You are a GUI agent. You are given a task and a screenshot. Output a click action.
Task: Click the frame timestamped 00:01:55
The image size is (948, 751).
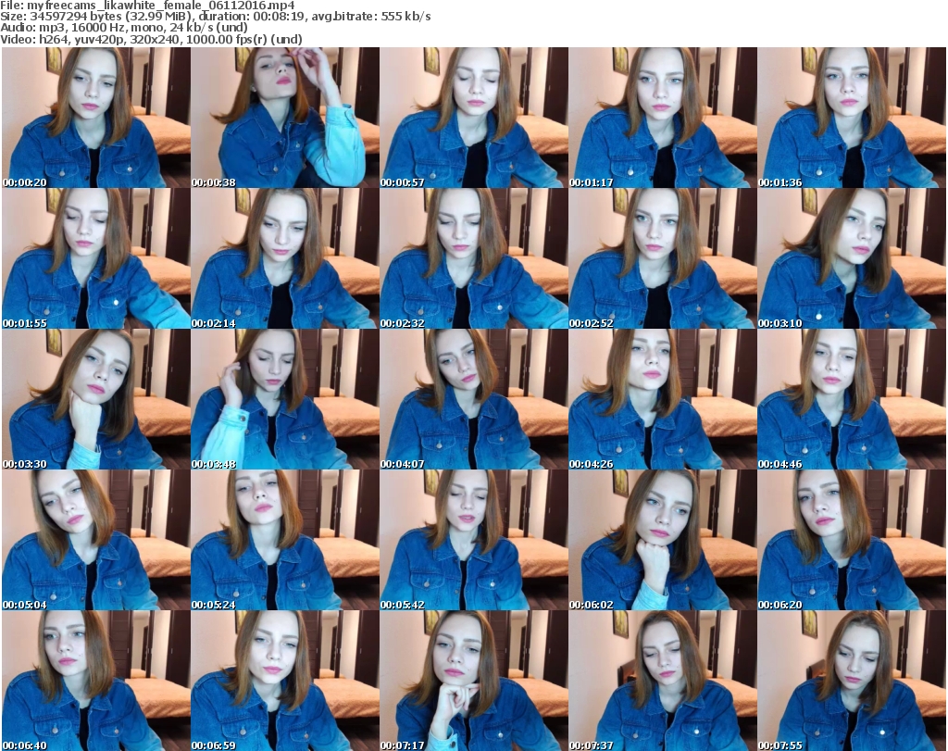coord(96,258)
